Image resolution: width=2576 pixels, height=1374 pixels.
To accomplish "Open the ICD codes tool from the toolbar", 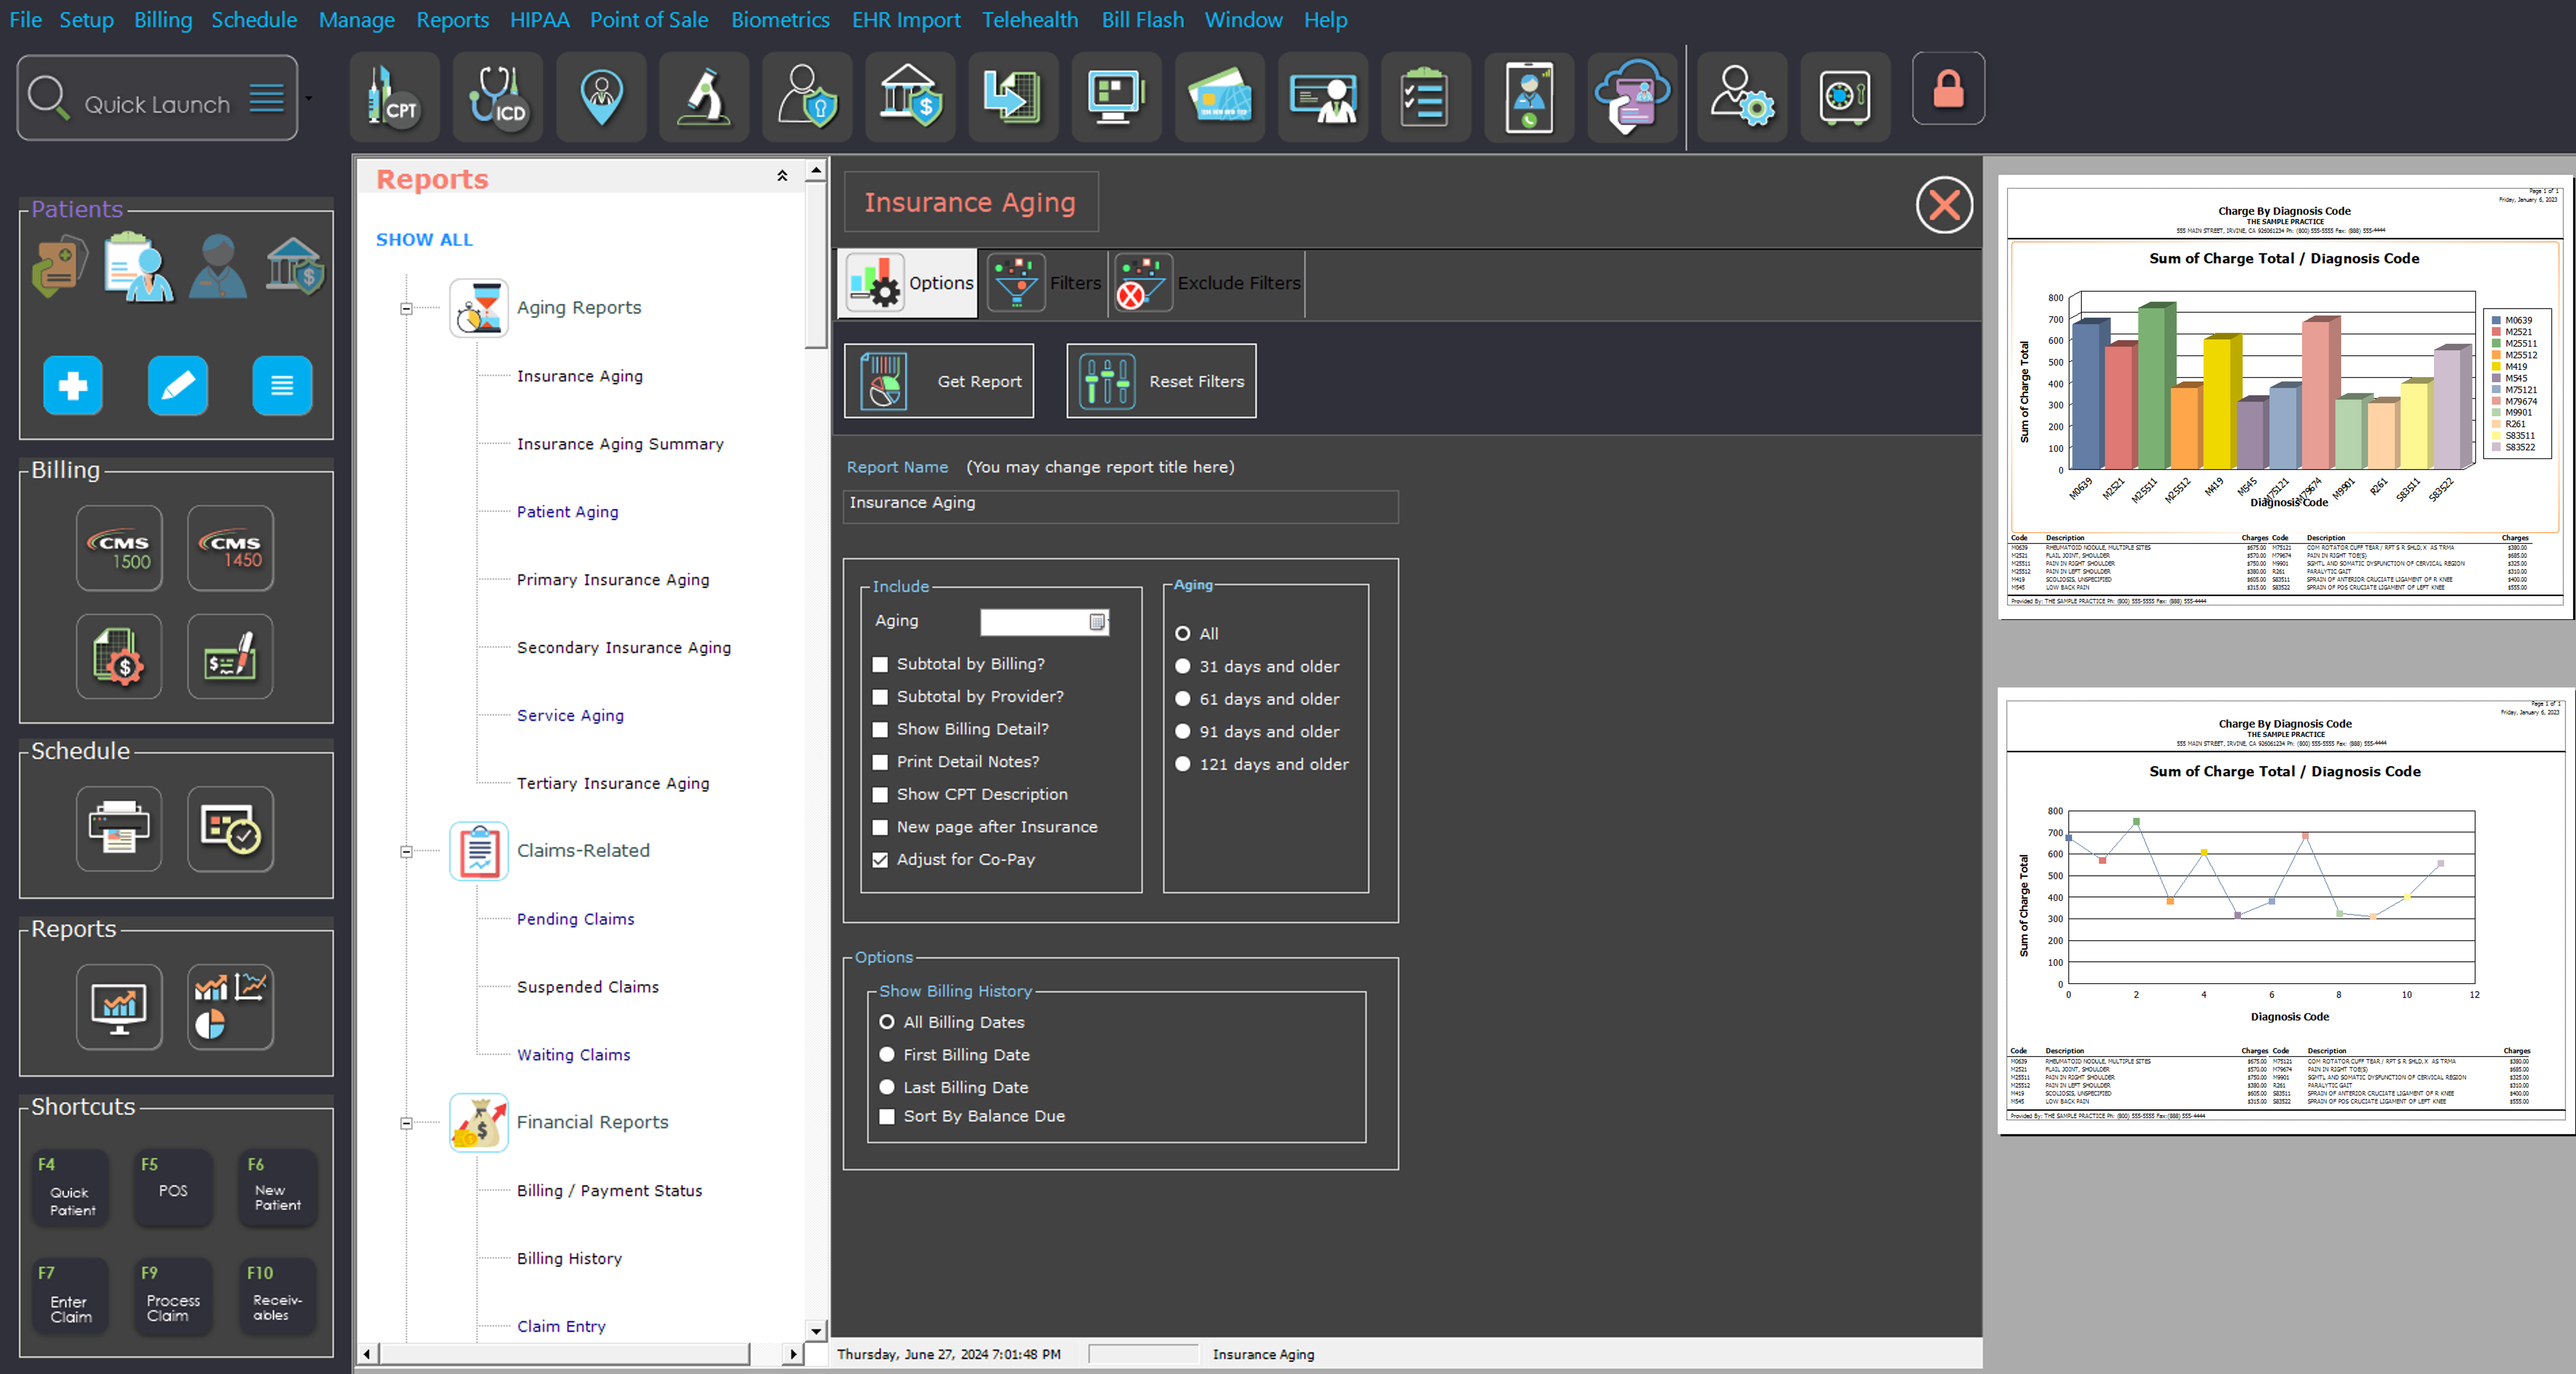I will click(497, 97).
